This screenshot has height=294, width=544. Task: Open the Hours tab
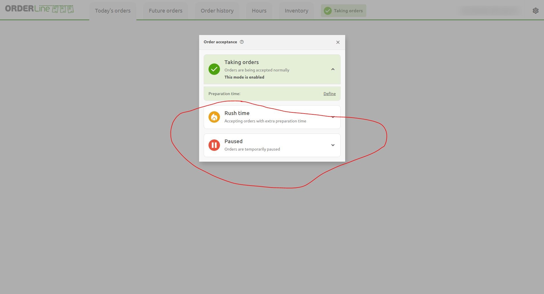coord(259,11)
